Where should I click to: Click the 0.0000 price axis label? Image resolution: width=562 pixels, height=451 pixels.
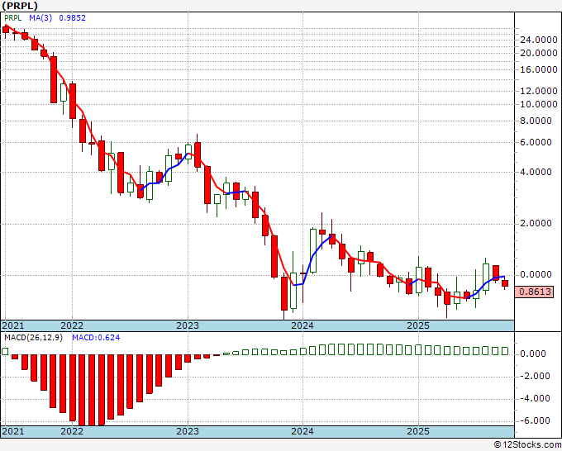coord(536,275)
